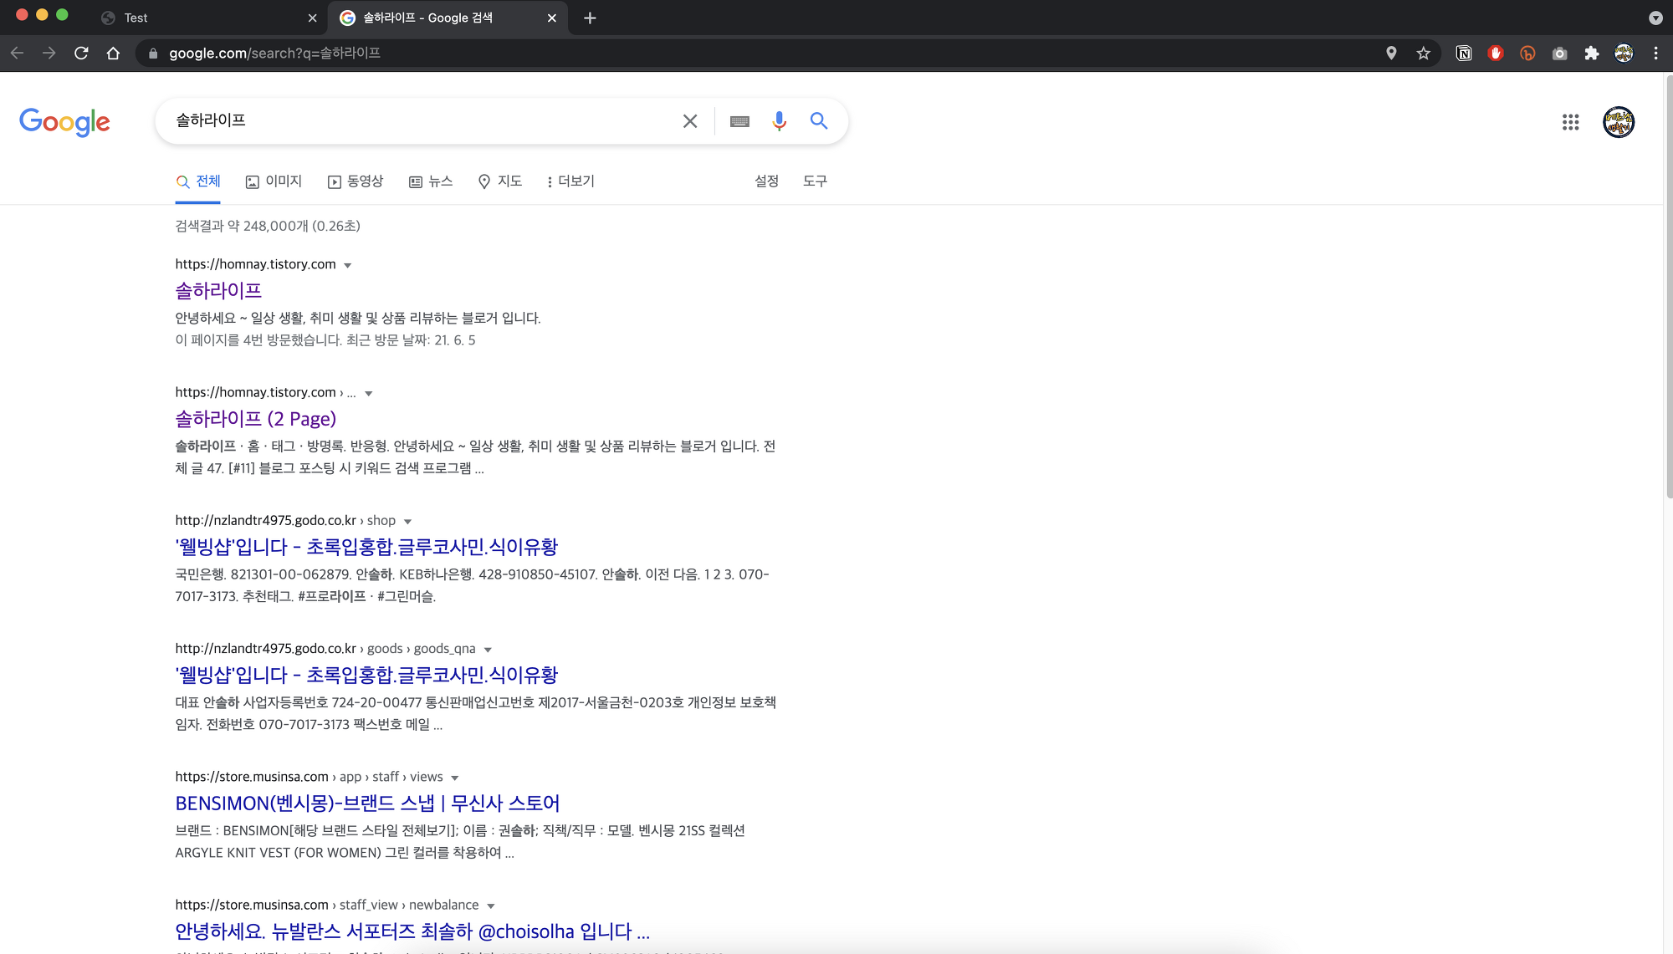
Task: Open dropdown beside store.musinsa.com staff views result
Action: point(455,778)
